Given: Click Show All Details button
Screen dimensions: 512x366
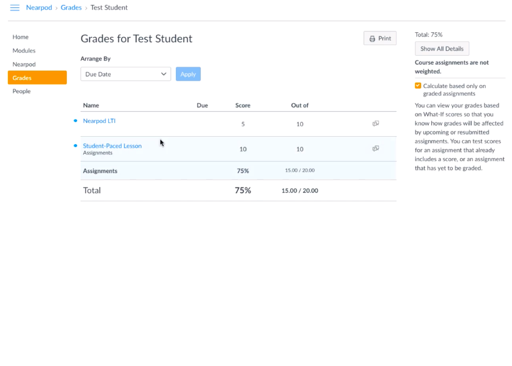Looking at the screenshot, I should [442, 49].
